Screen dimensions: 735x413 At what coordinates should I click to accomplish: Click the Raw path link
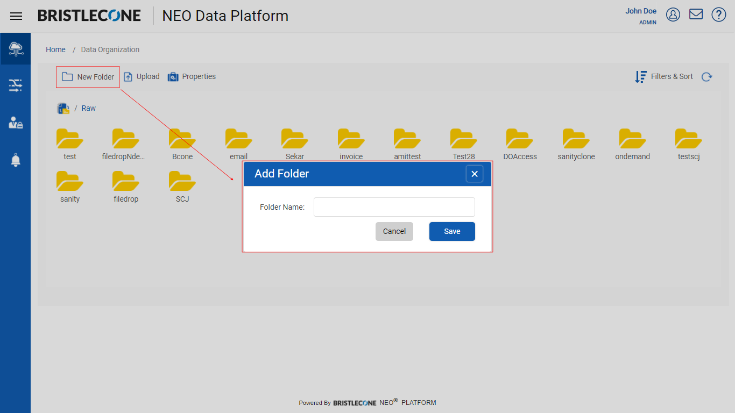pos(89,108)
